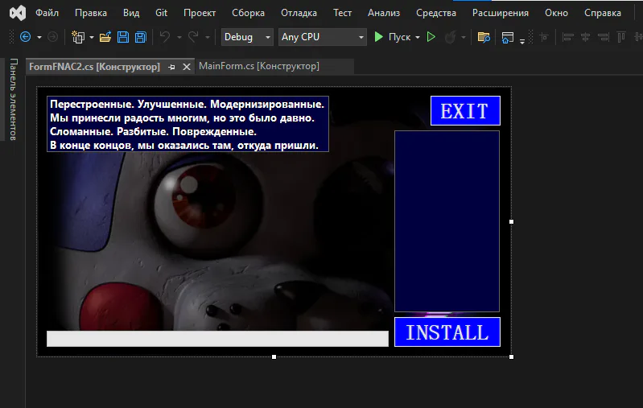Click the find in files folder icon

pyautogui.click(x=484, y=37)
